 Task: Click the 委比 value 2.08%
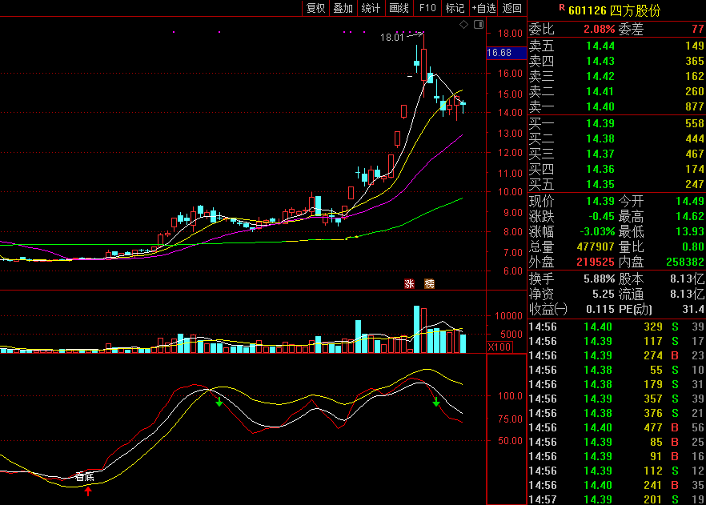600,30
